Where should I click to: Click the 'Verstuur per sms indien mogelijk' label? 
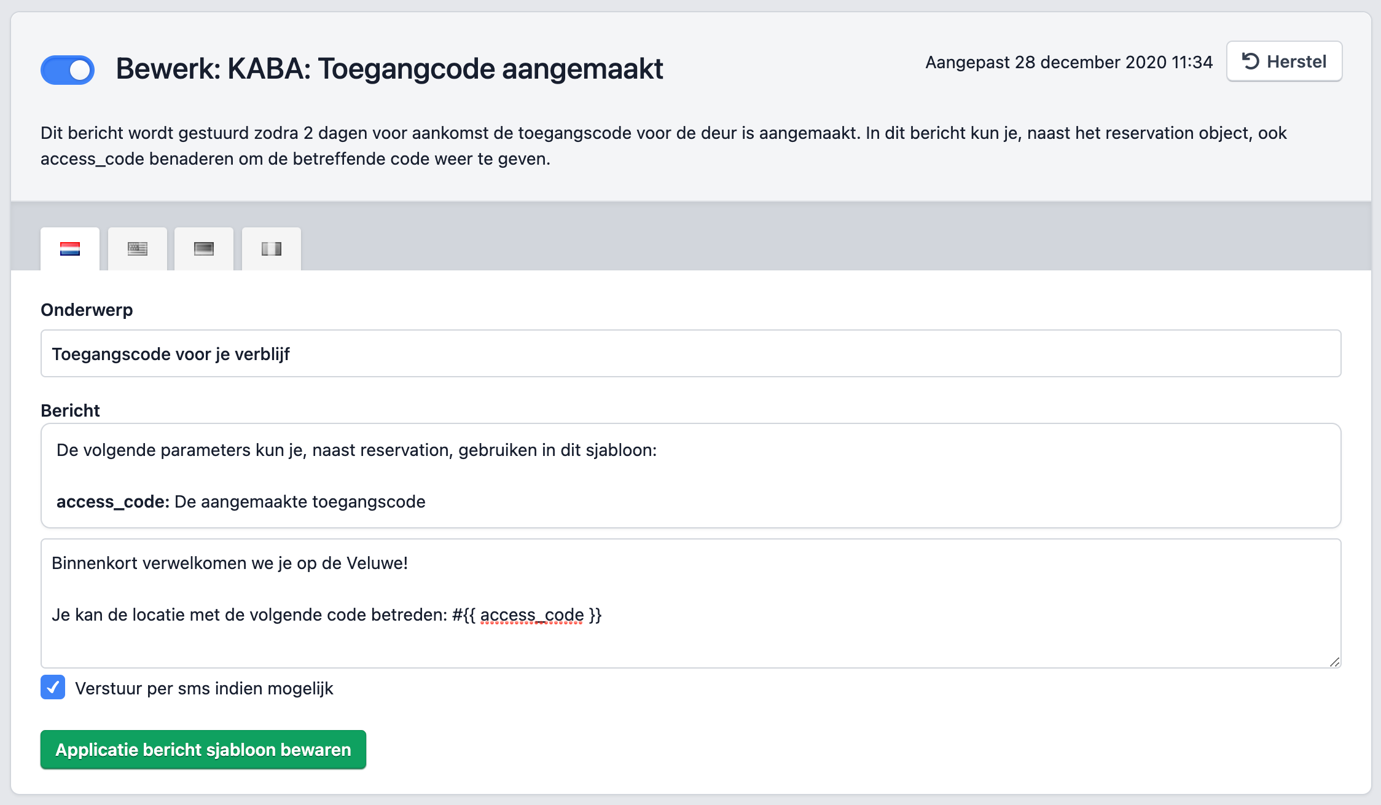pos(204,689)
